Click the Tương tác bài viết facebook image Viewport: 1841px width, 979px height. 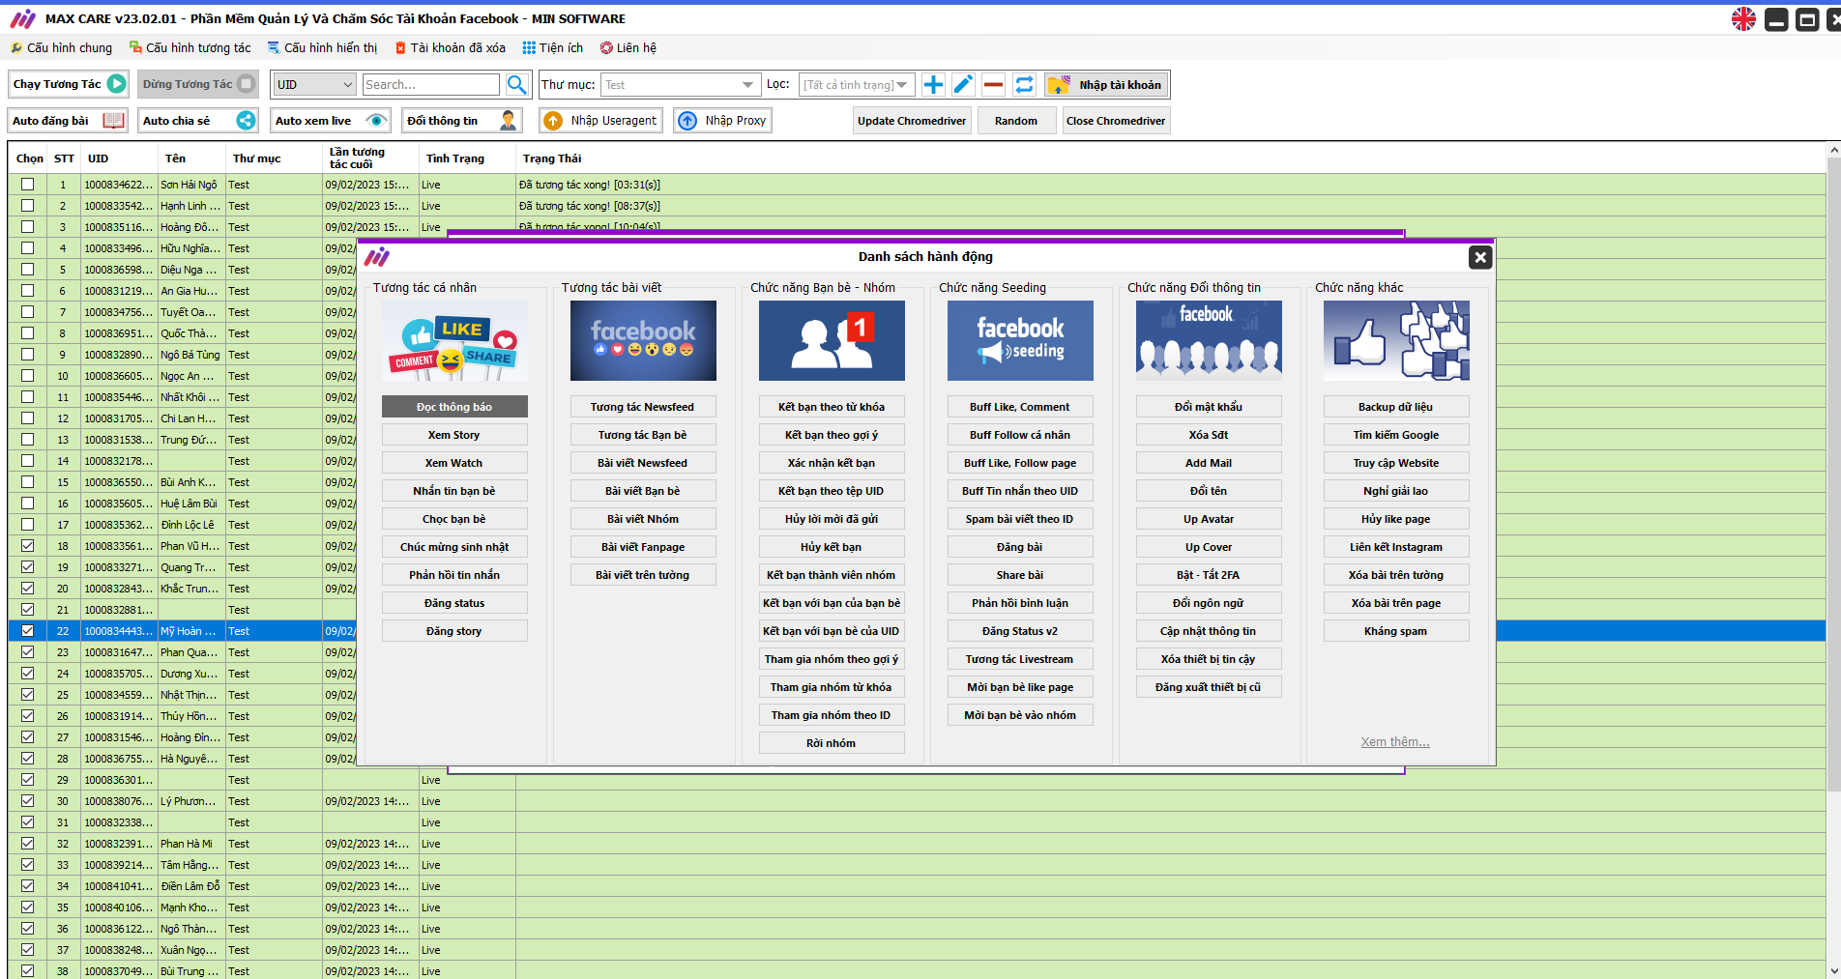click(x=643, y=340)
